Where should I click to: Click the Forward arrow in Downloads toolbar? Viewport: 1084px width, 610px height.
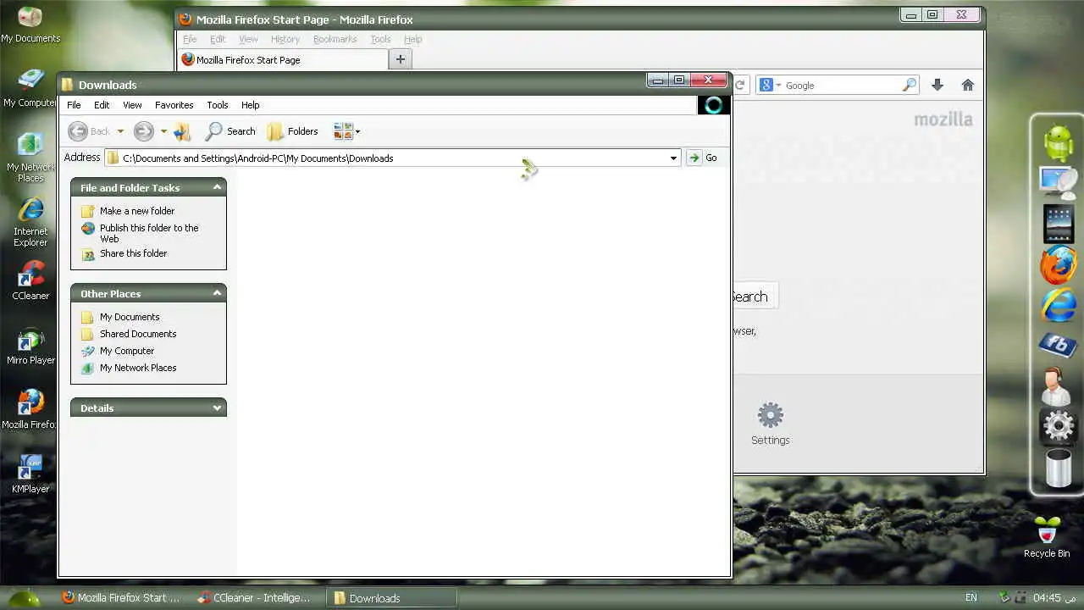(x=144, y=131)
